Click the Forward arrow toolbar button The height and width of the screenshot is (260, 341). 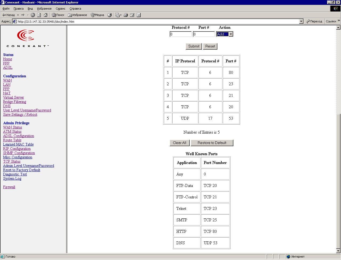[23, 15]
